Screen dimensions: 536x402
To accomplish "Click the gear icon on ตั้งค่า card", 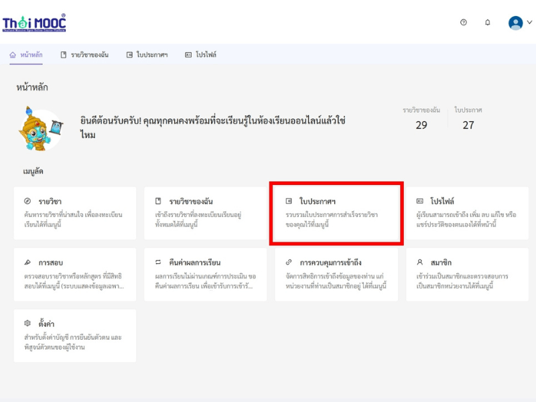I will [27, 324].
